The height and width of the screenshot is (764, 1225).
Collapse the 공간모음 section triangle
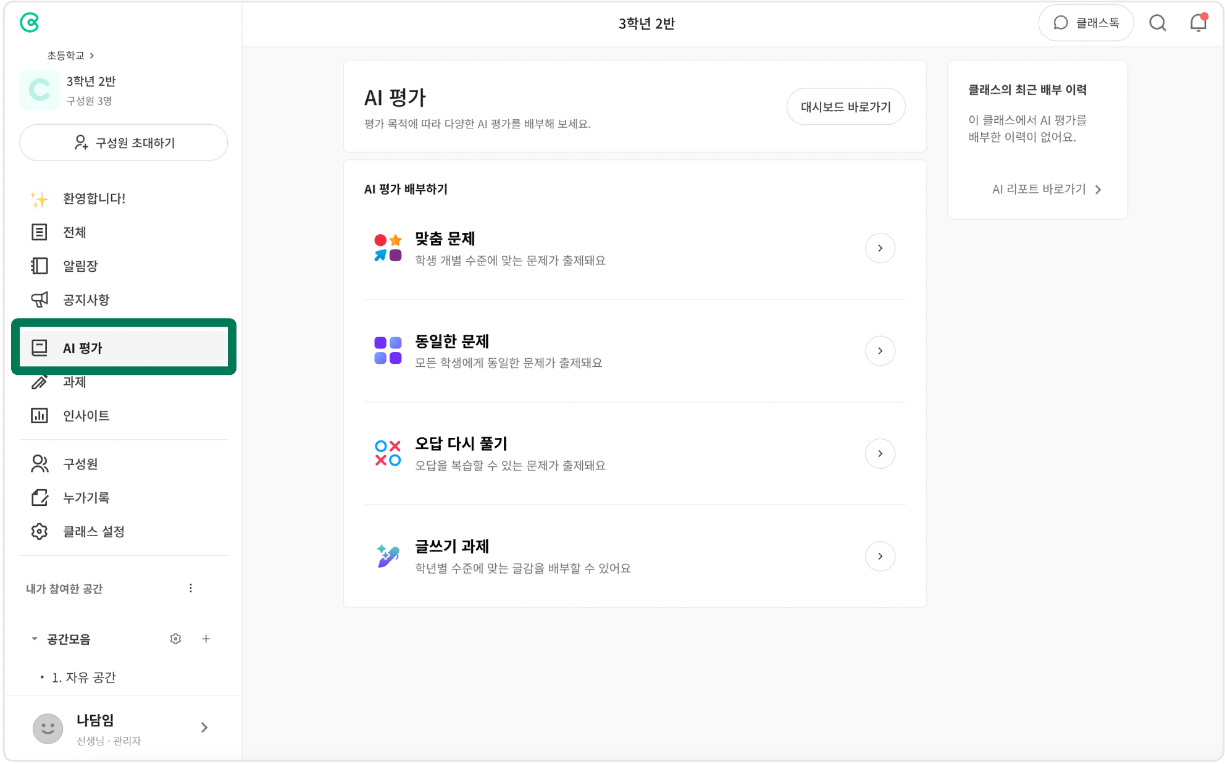[35, 639]
